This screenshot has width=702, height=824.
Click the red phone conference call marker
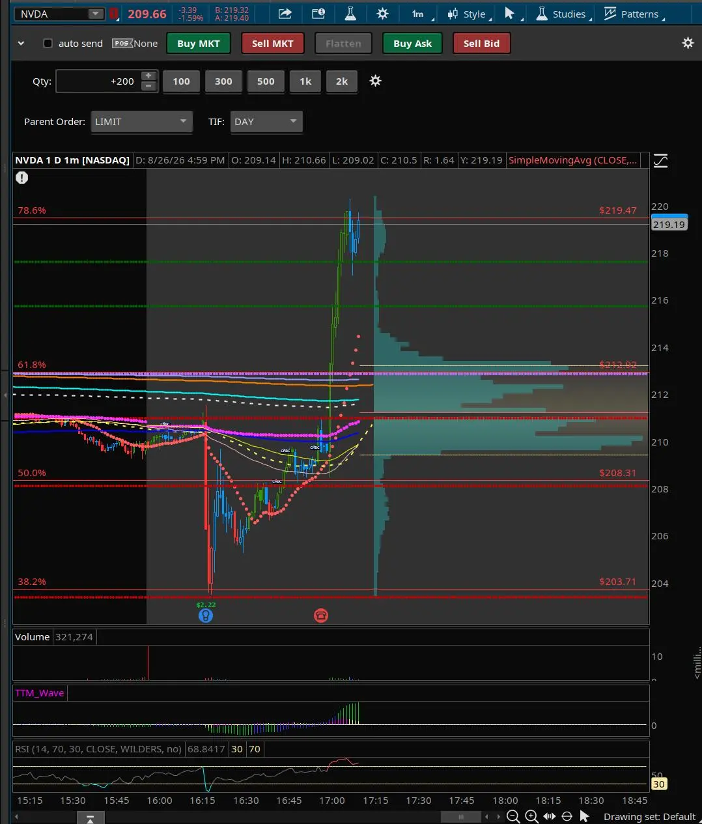point(321,615)
